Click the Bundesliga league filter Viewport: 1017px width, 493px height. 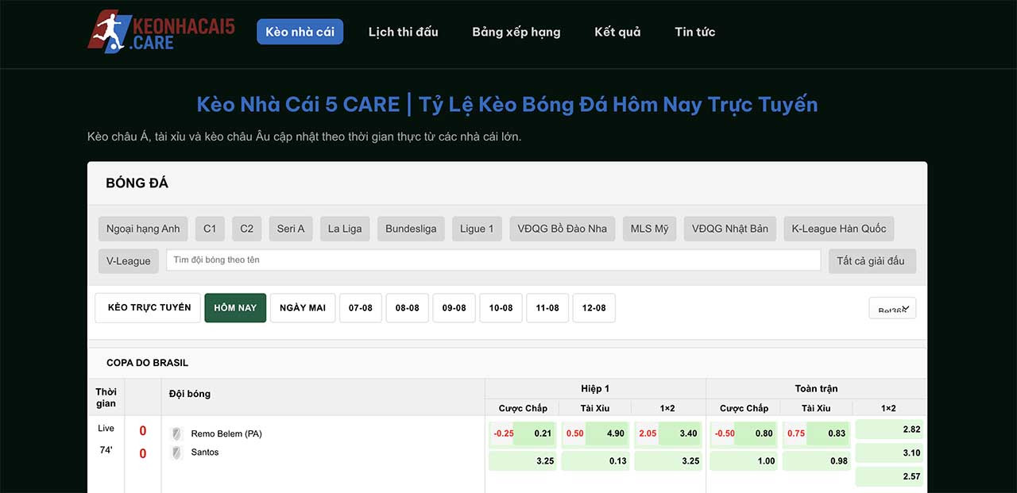pyautogui.click(x=411, y=229)
